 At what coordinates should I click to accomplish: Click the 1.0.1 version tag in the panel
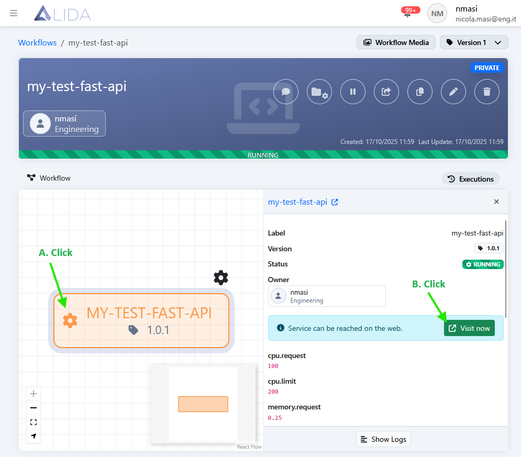point(489,248)
